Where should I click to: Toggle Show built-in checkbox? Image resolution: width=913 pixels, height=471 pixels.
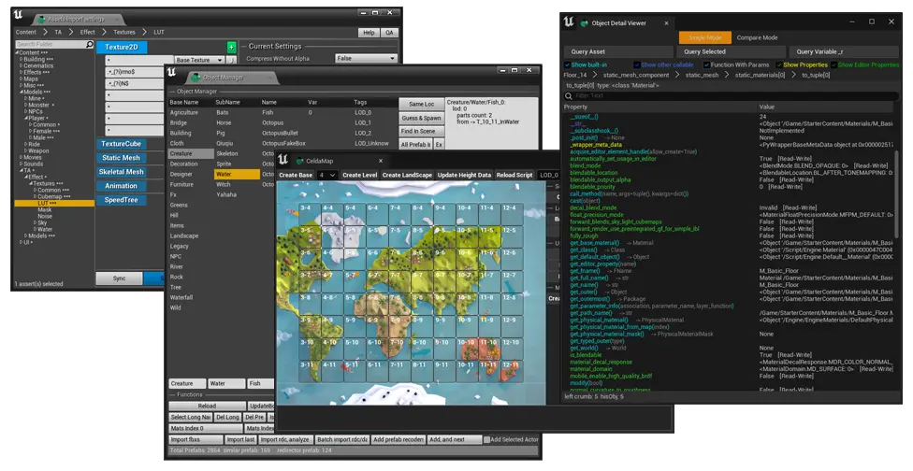point(567,64)
